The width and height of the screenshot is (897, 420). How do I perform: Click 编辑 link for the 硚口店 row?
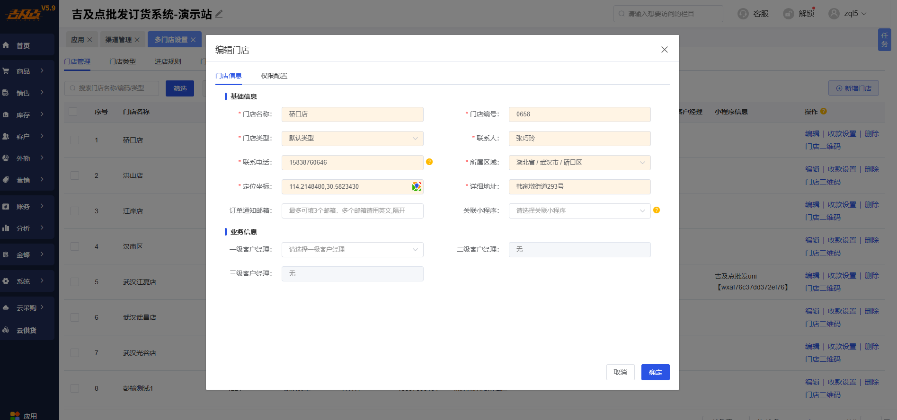tap(812, 134)
